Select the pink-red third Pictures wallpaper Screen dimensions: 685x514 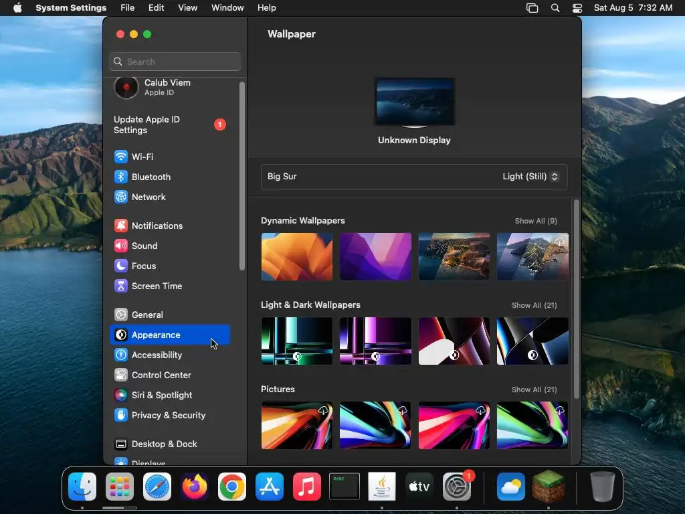click(x=454, y=425)
